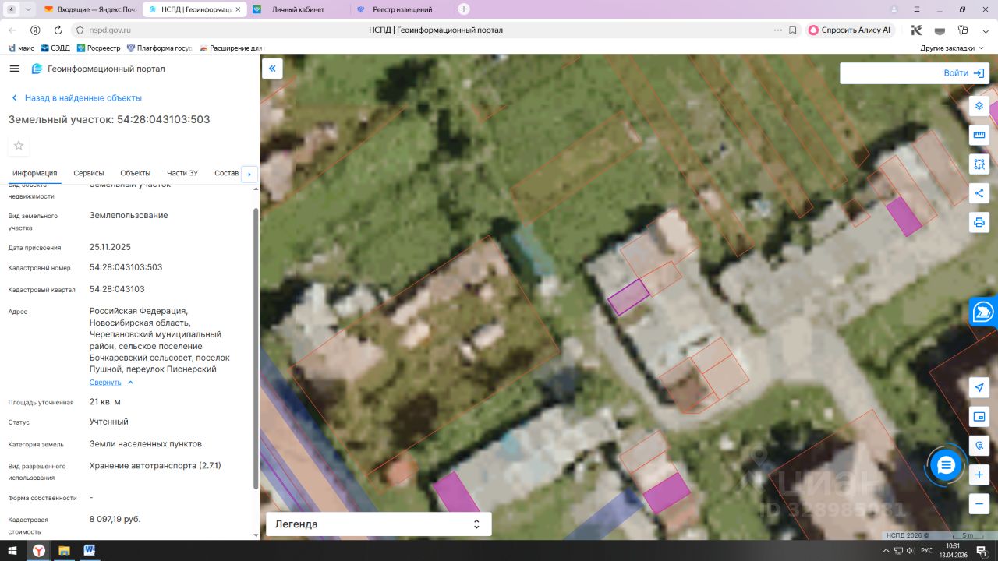Share the current map view
The height and width of the screenshot is (561, 998).
(x=979, y=193)
